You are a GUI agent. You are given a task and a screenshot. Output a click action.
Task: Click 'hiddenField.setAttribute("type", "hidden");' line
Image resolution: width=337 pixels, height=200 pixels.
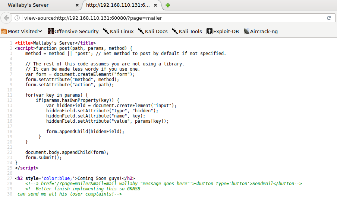(102, 111)
